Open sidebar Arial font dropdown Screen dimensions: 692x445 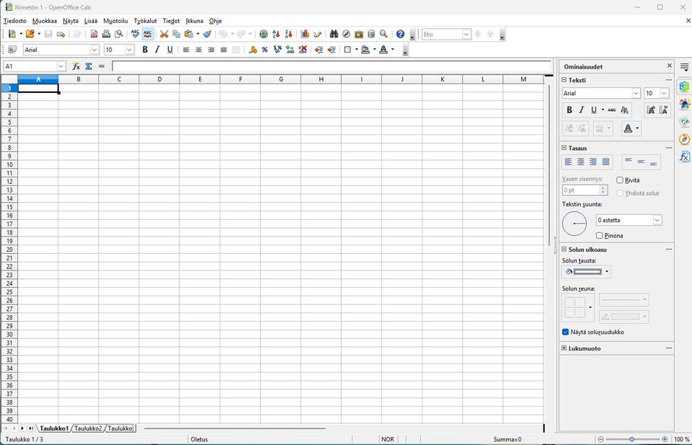click(636, 93)
